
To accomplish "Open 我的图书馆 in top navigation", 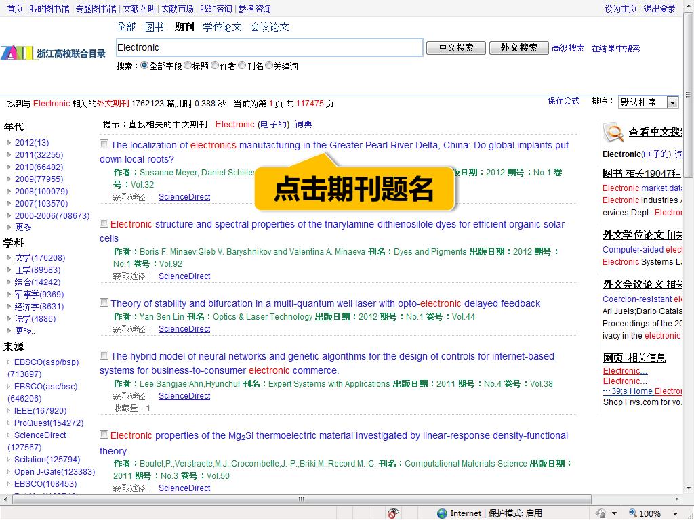I will [49, 9].
